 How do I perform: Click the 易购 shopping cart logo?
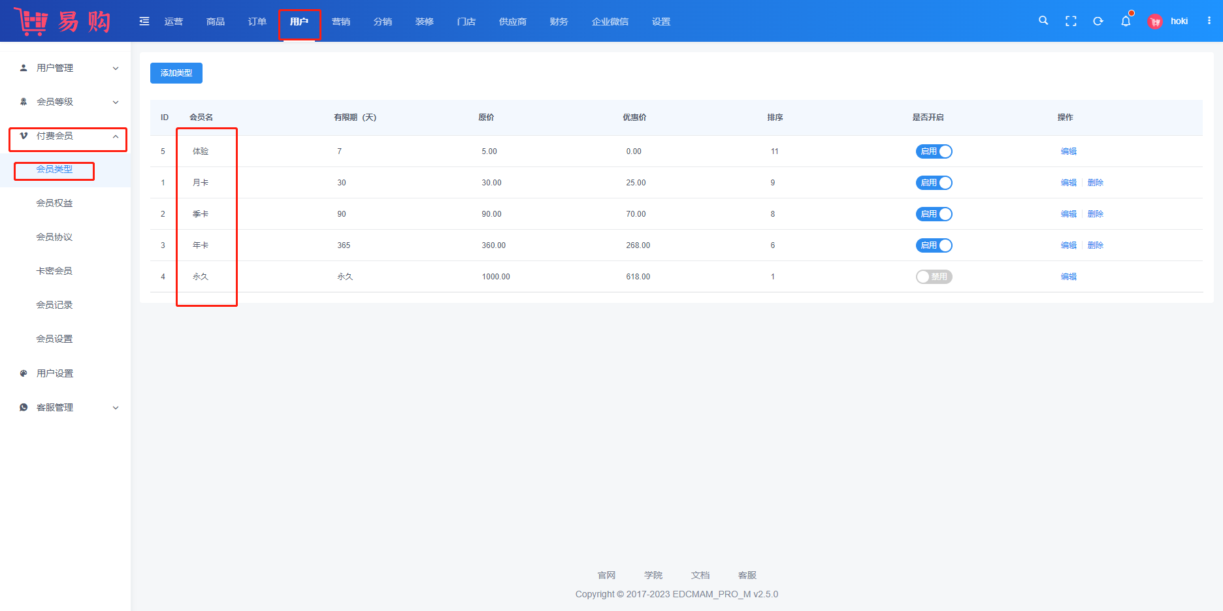pos(63,22)
